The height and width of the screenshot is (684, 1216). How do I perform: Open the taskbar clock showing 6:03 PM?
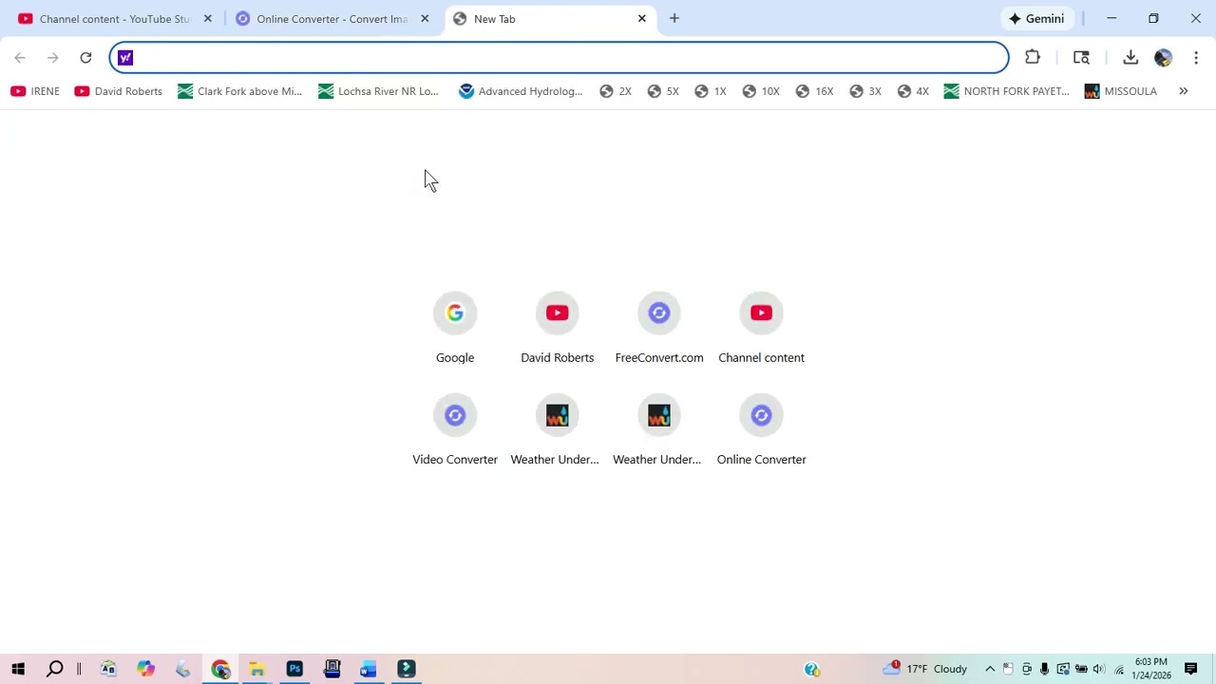coord(1150,669)
